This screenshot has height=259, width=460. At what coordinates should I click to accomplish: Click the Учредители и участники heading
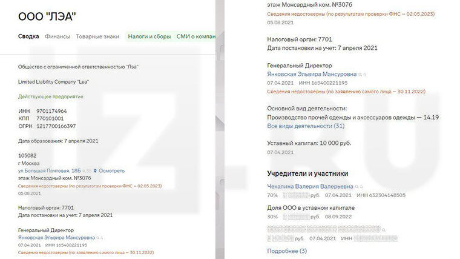[x=307, y=173]
